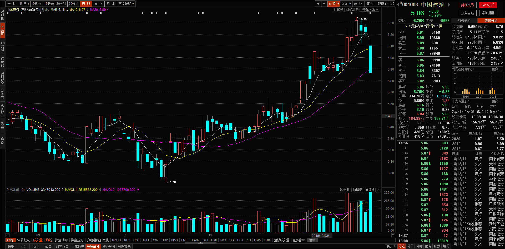The height and width of the screenshot is (249, 505).
Task: Open the 复权 adjustment dropdown
Action: click(334, 4)
